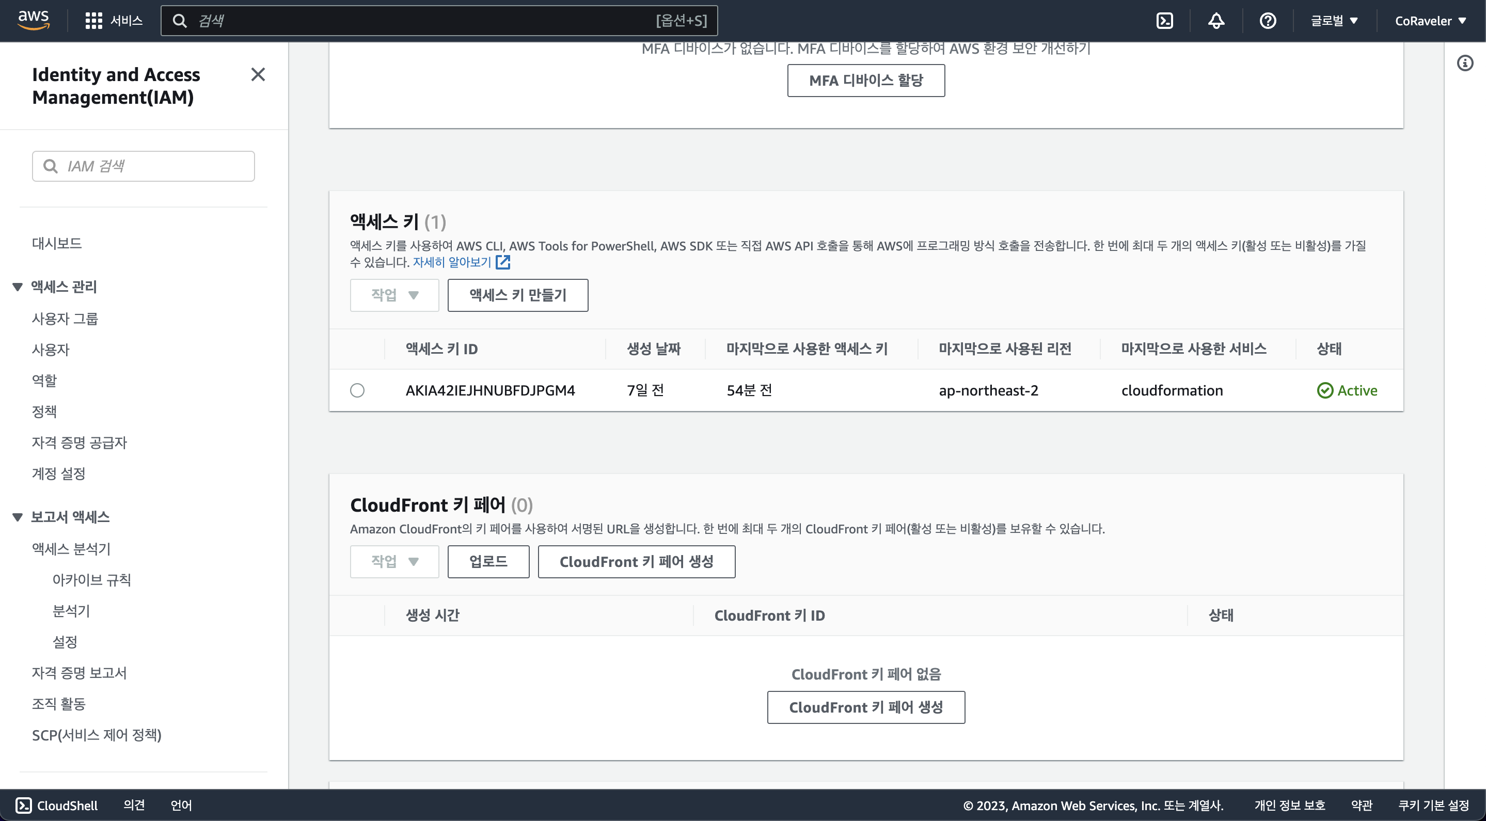Collapse the 액세스 관리 section
The height and width of the screenshot is (821, 1486).
[18, 287]
